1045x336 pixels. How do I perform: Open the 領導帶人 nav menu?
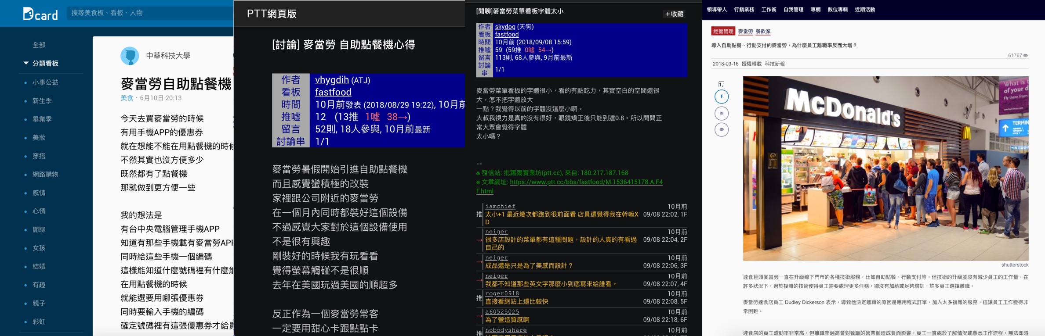tap(717, 10)
